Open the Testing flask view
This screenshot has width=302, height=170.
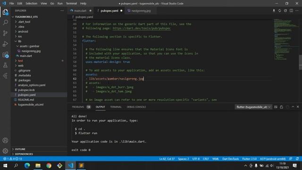pos(5,65)
